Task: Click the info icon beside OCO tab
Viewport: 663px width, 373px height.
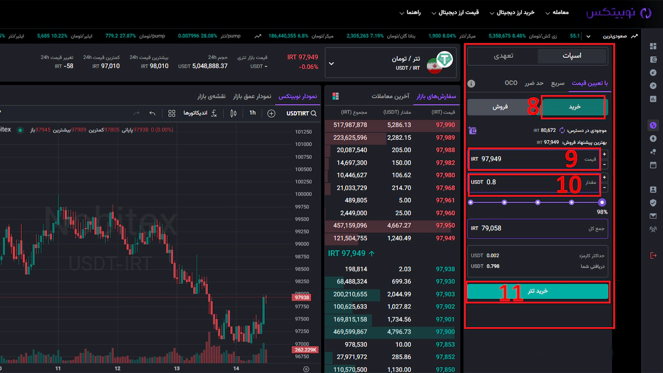Action: coord(471,83)
